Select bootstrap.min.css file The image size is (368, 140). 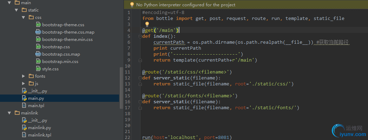coord(60,62)
